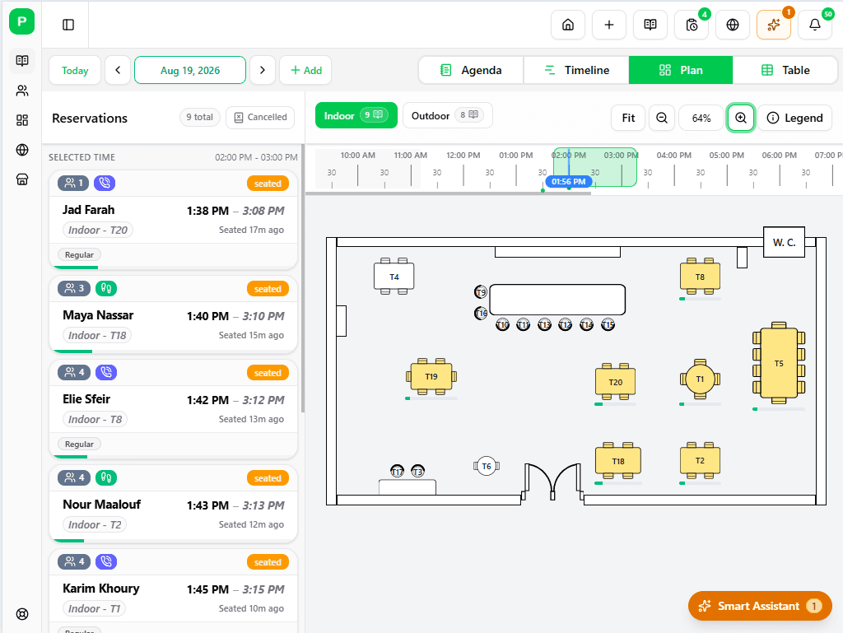
Task: Open the home icon in top bar
Action: click(x=568, y=25)
